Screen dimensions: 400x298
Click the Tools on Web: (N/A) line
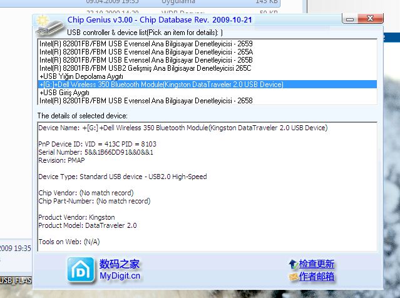point(69,242)
